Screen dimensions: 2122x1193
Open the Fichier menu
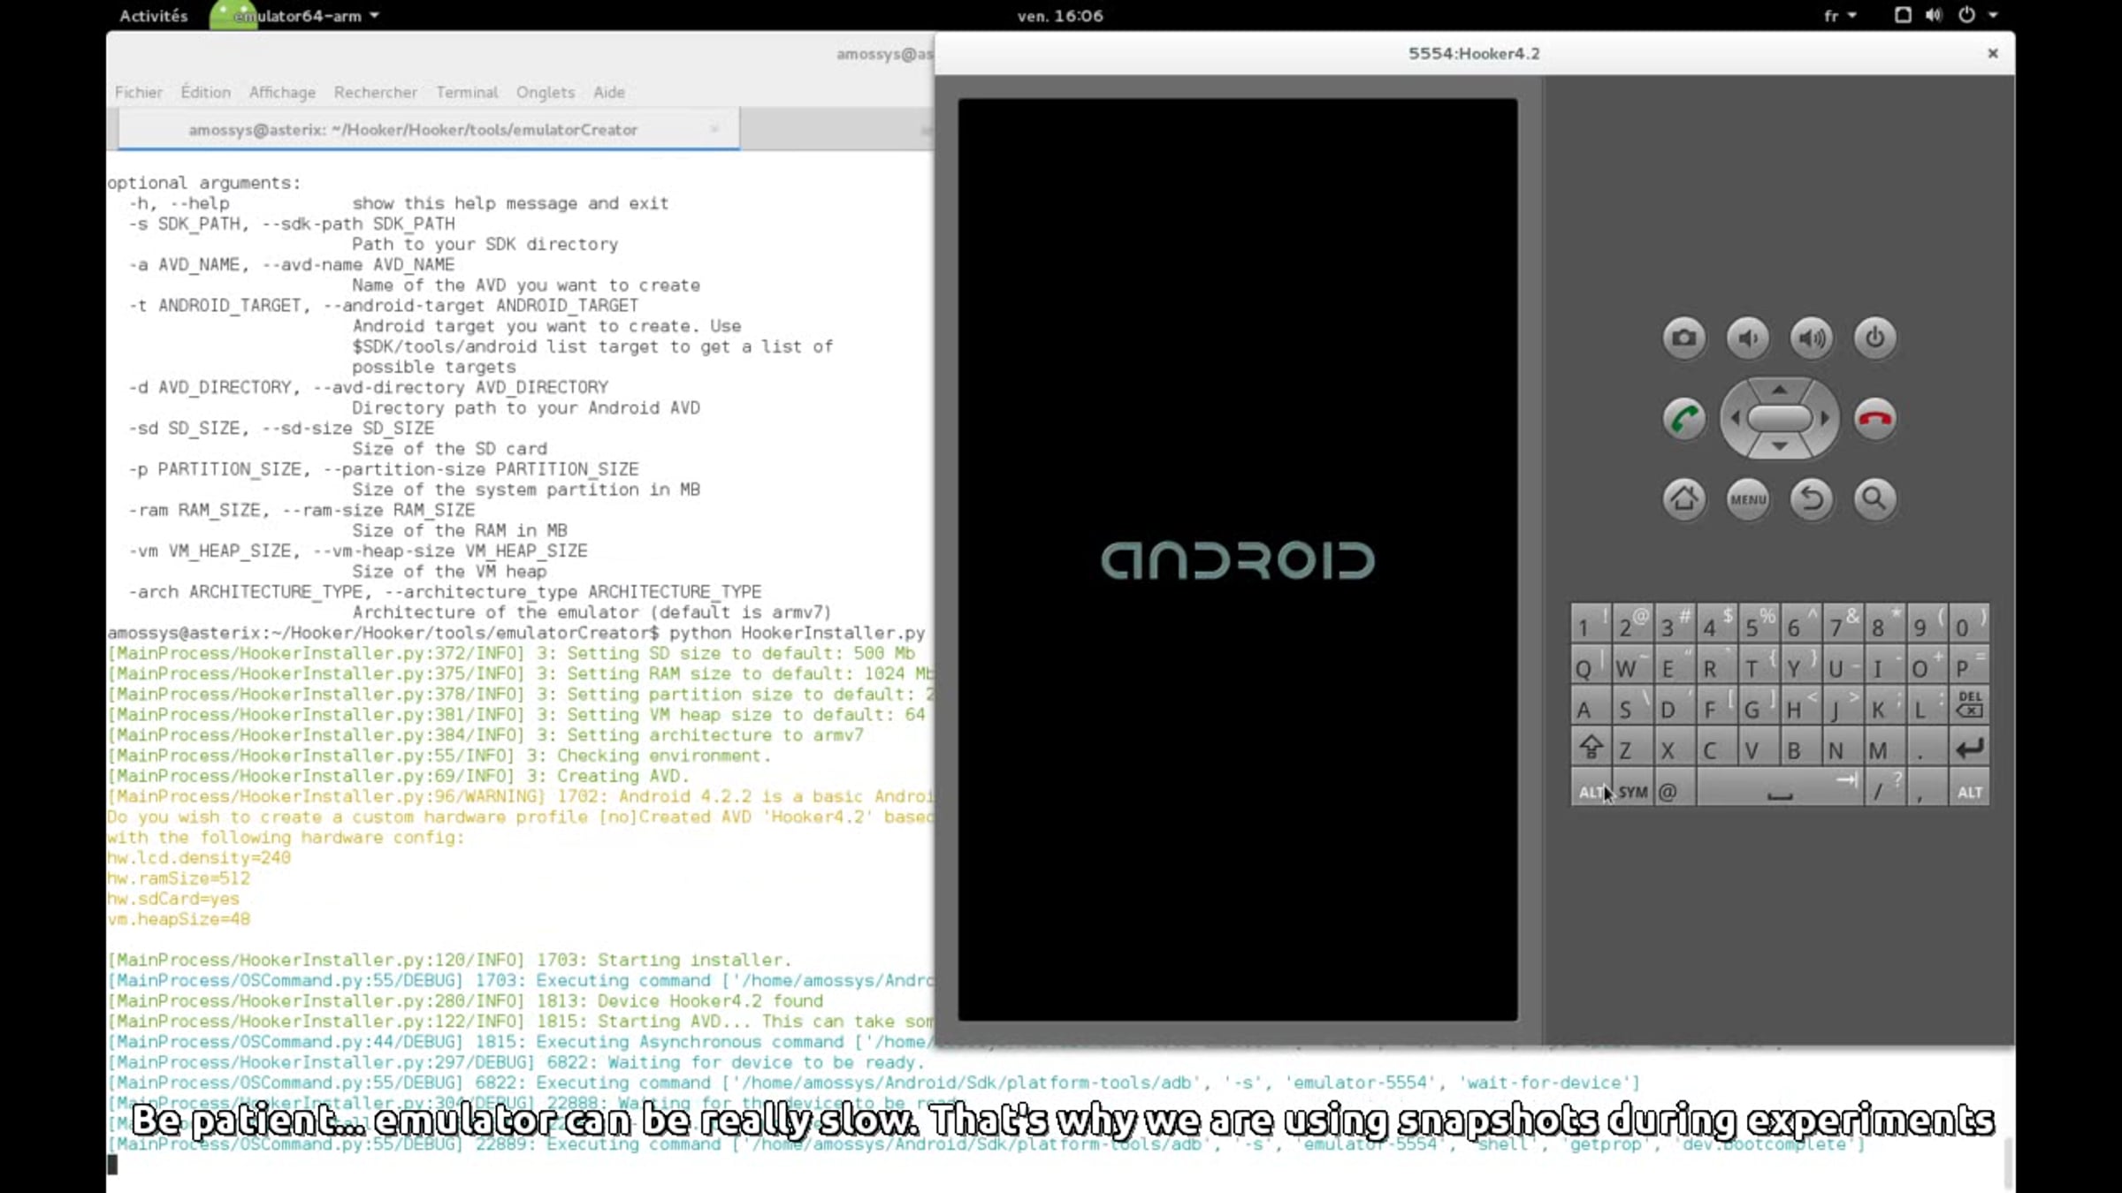pos(138,92)
